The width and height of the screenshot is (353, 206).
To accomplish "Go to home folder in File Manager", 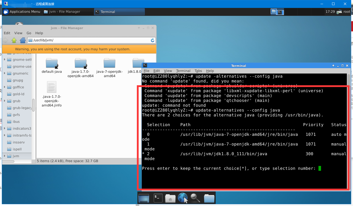I will pos(23,40).
